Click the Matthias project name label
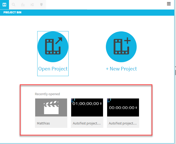Screen dimensions: 176x144 pyautogui.click(x=43, y=123)
